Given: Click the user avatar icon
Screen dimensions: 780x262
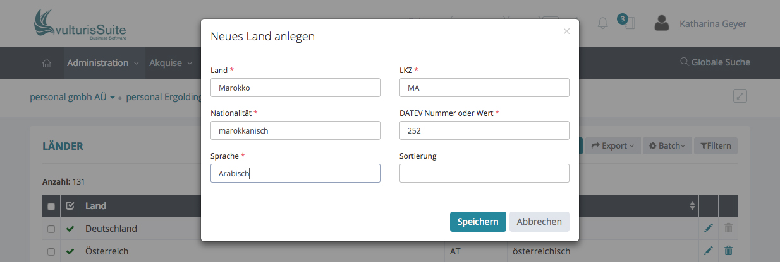Looking at the screenshot, I should 662,24.
